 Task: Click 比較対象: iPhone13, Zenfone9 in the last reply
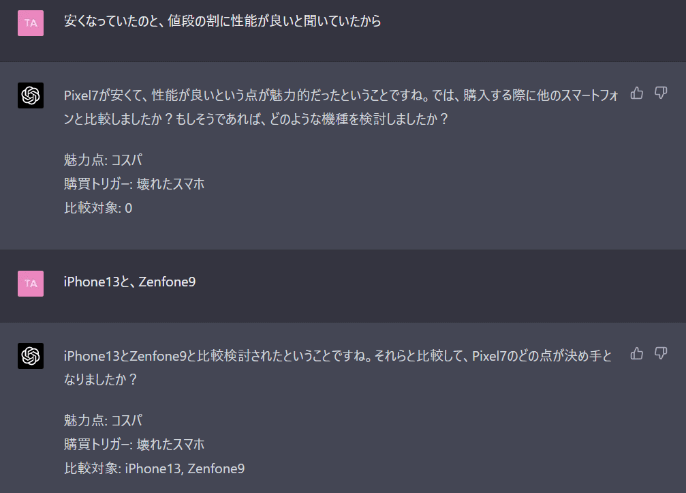(x=155, y=468)
